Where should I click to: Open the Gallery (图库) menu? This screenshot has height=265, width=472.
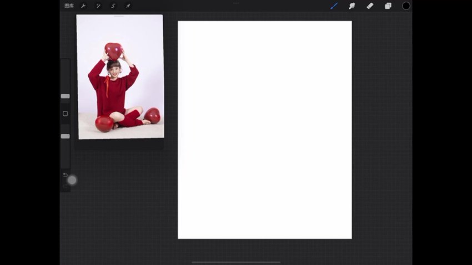point(69,6)
